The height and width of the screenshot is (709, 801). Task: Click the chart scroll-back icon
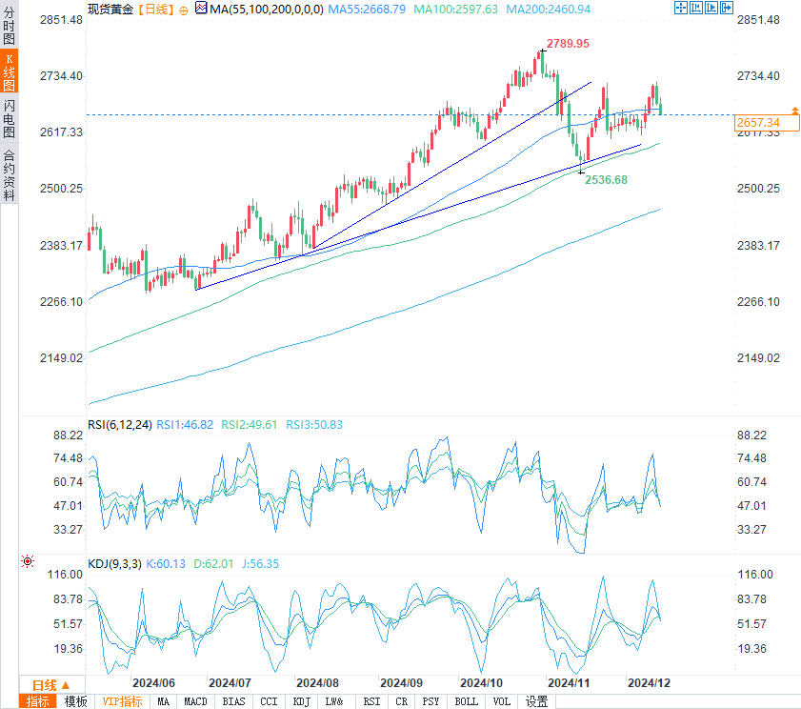pos(696,8)
